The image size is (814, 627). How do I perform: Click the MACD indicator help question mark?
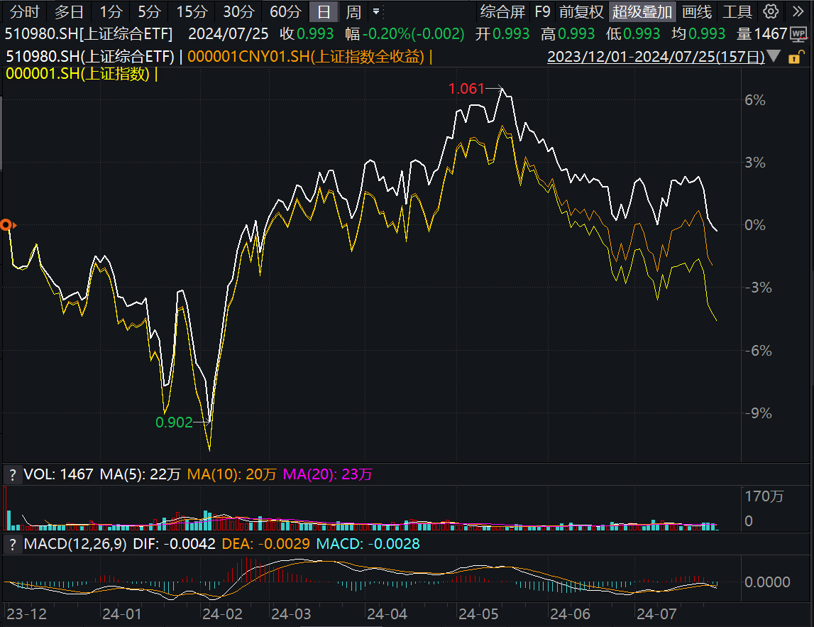click(x=12, y=544)
